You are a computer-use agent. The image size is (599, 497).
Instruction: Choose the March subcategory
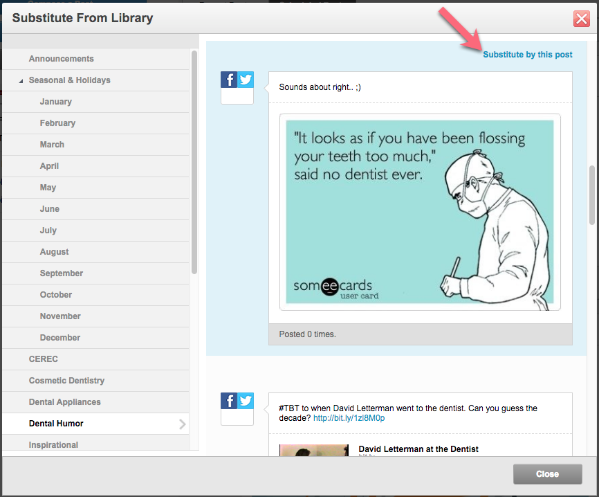(x=95, y=145)
